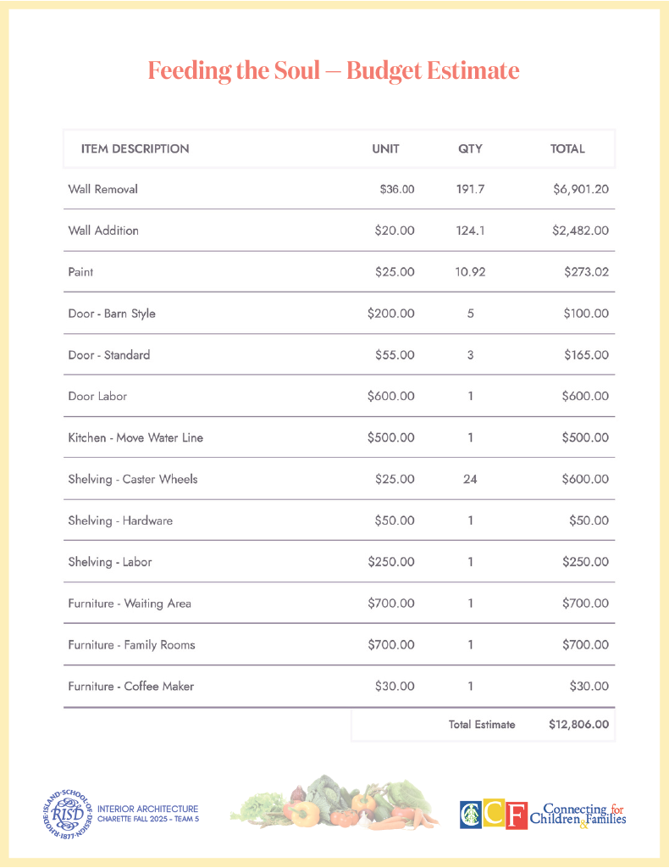Click the Door - Barn Style item
The width and height of the screenshot is (669, 868).
[x=112, y=314]
